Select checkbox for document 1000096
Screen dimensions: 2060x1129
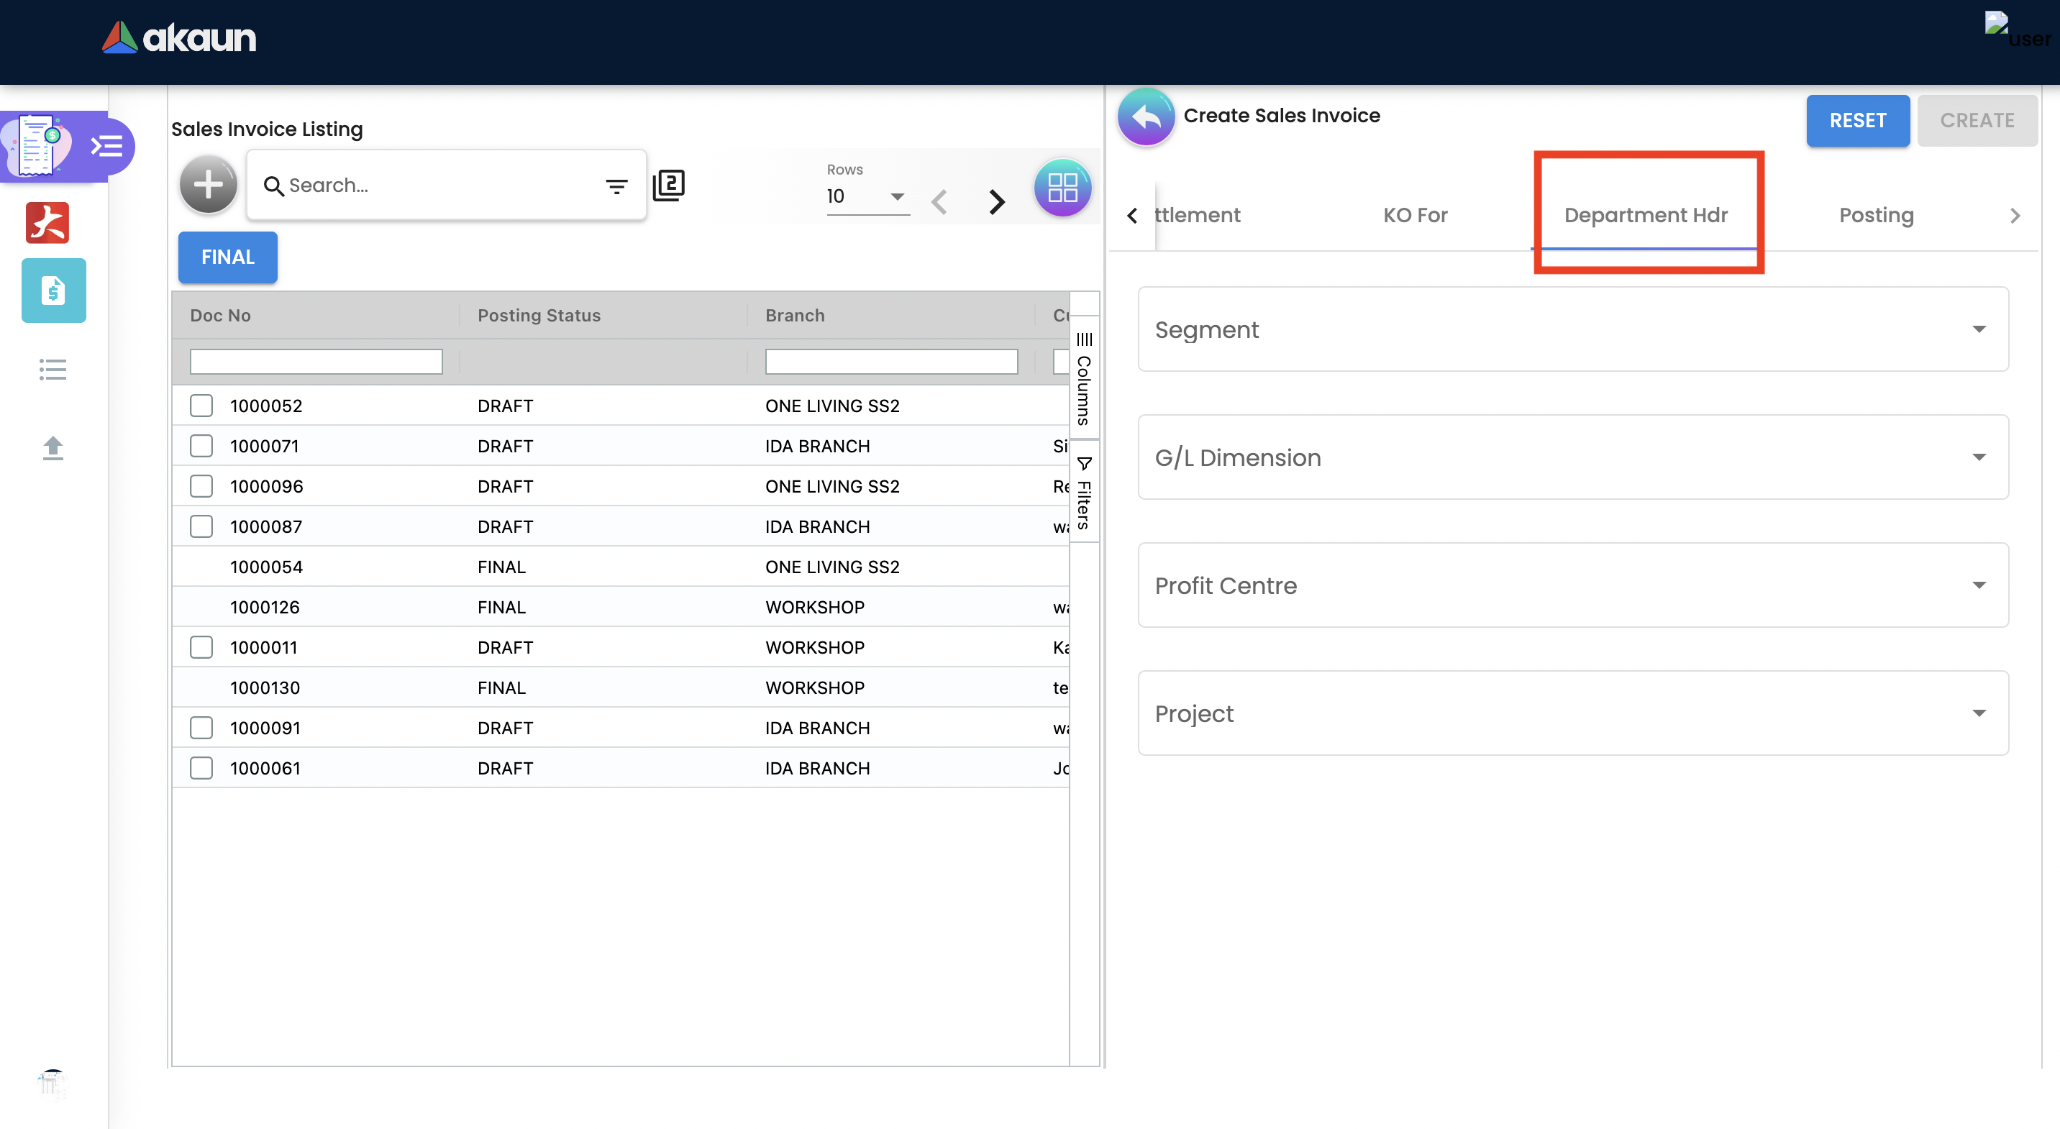pyautogui.click(x=201, y=486)
